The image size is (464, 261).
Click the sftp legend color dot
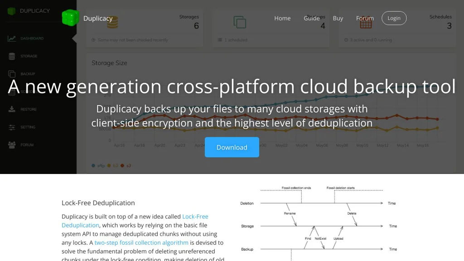click(93, 166)
